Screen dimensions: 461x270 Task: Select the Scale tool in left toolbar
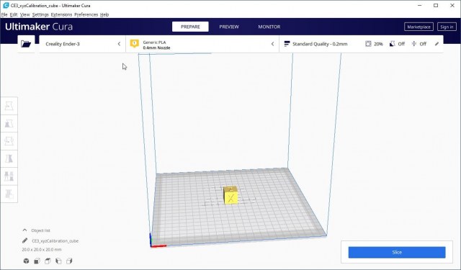tap(9, 123)
